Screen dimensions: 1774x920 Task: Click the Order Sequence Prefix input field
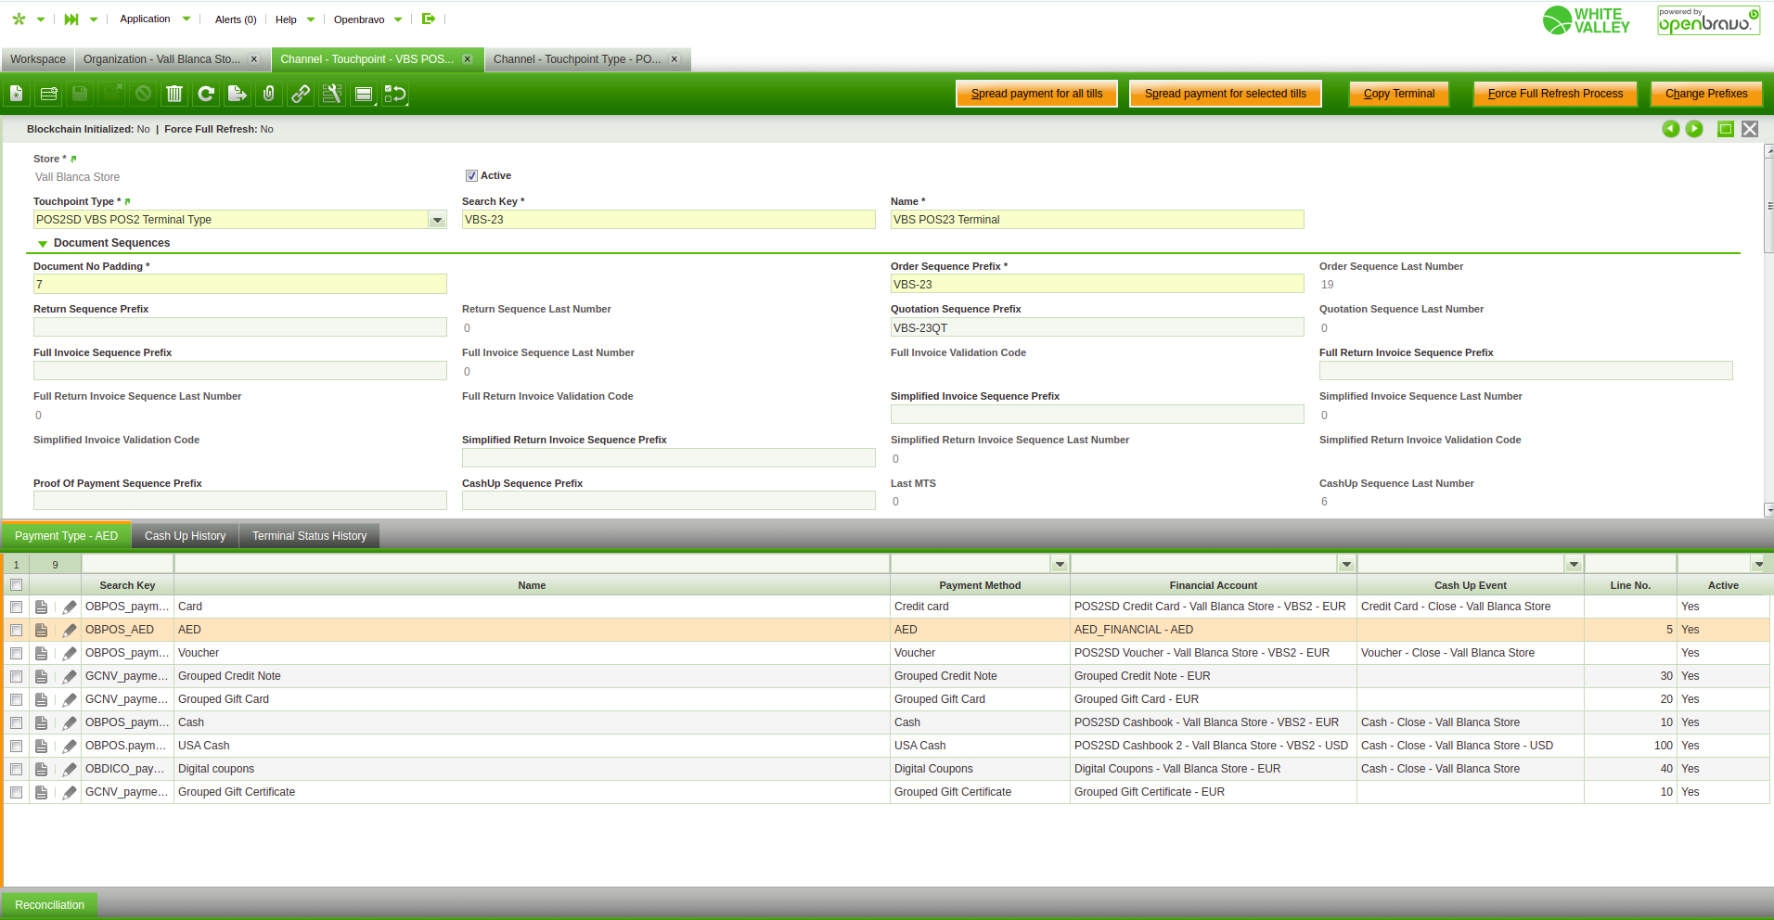tap(1097, 285)
